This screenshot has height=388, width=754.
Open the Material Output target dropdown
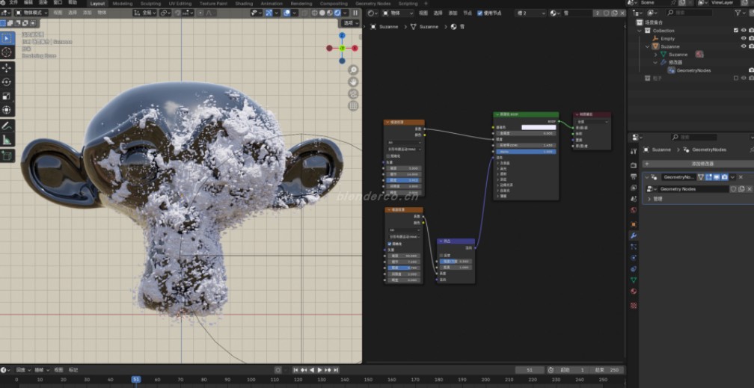pyautogui.click(x=592, y=122)
